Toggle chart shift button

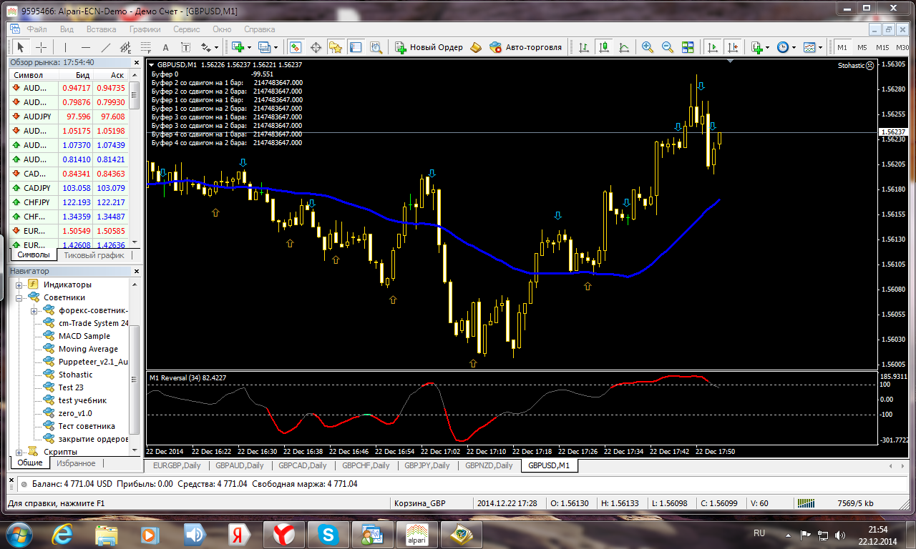point(732,47)
